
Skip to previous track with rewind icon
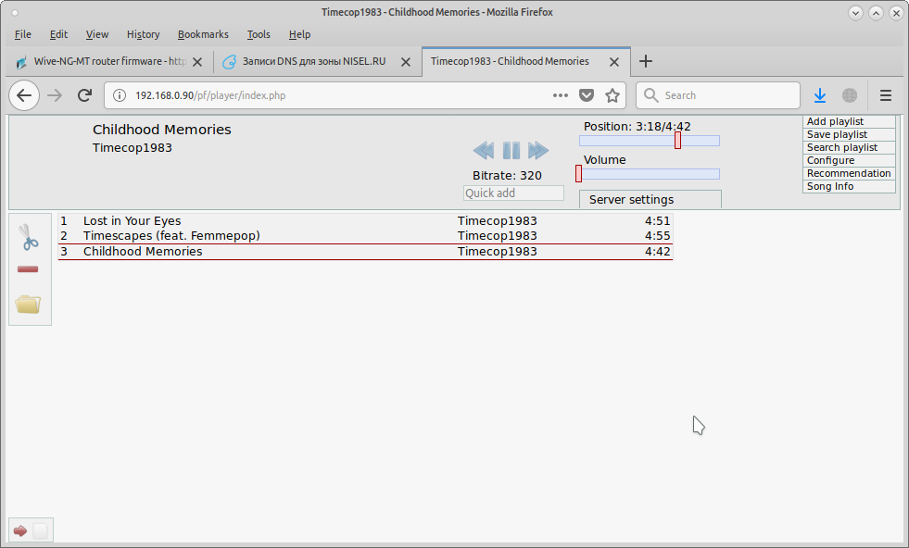point(484,151)
